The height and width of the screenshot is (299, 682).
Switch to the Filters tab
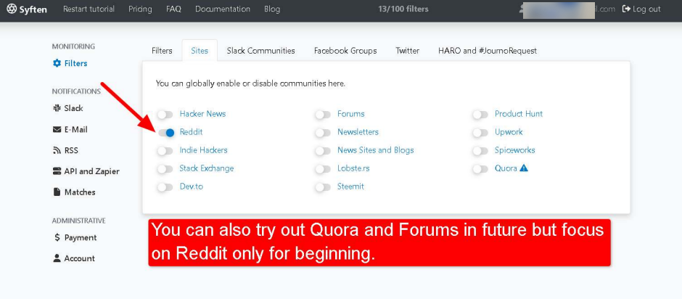[162, 51]
